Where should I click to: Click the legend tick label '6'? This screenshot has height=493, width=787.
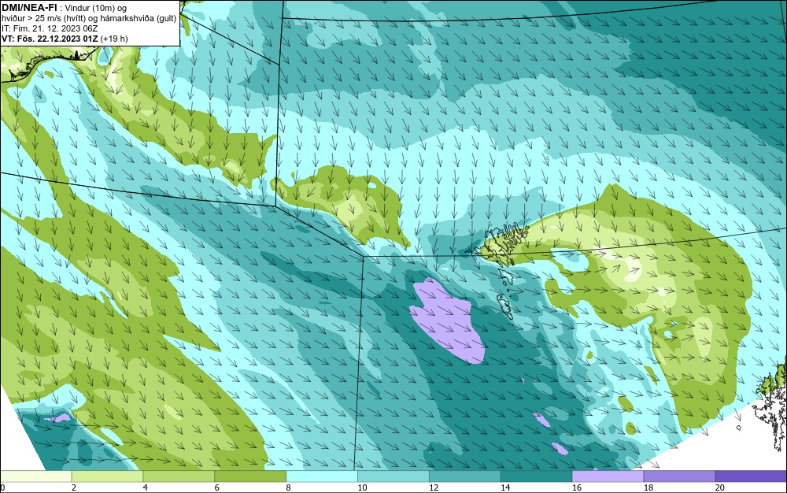tap(217, 487)
